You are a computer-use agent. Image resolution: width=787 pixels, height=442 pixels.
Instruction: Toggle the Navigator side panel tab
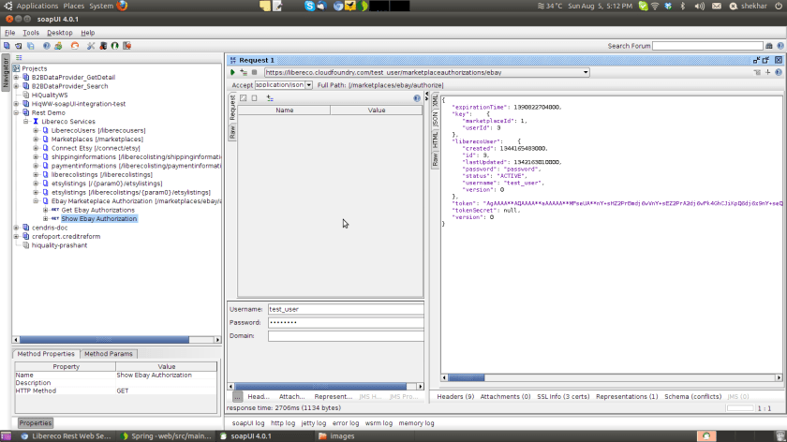[x=6, y=75]
